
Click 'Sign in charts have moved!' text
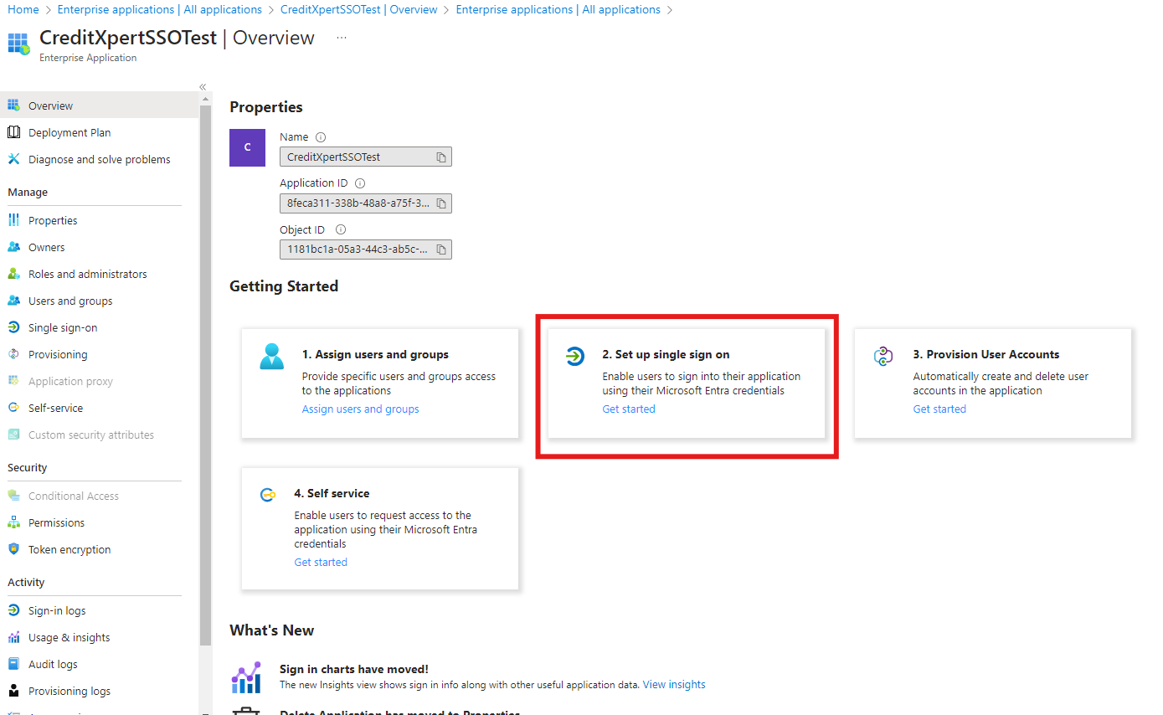tap(354, 669)
